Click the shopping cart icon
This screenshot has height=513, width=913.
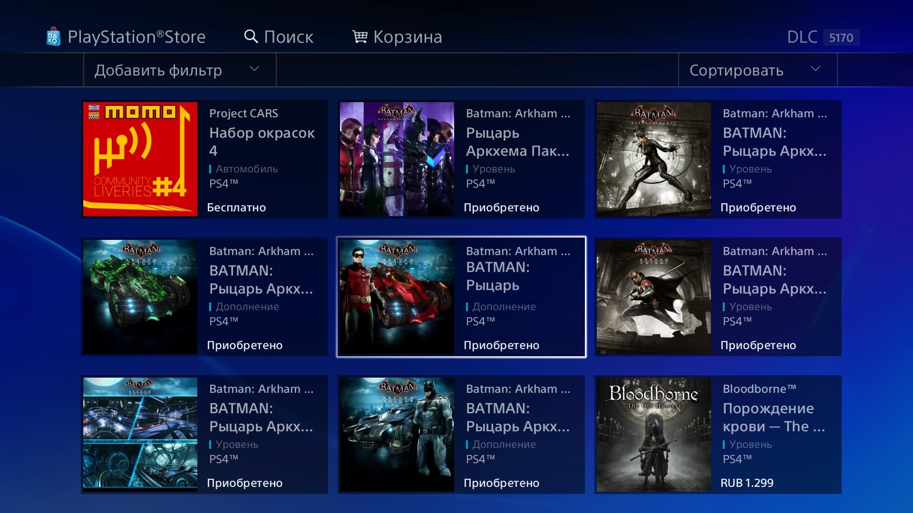point(359,37)
